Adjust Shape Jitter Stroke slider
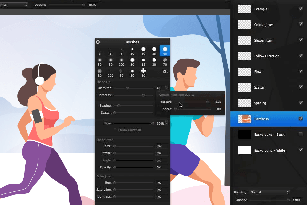The image size is (307, 205). pos(115,153)
